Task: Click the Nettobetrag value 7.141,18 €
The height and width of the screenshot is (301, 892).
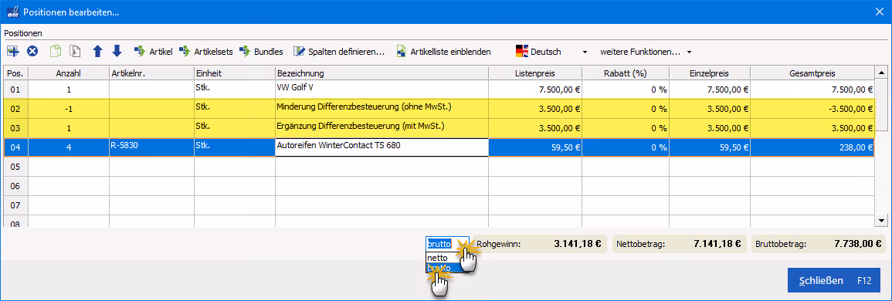Action: coord(717,244)
